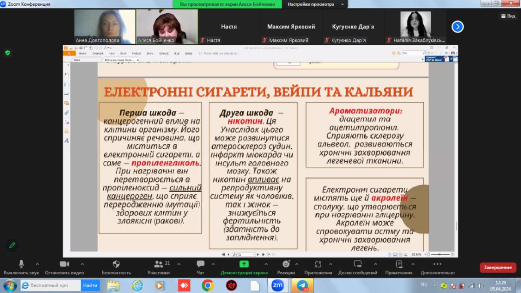521x293 pixels.
Task: Click the green annotation pencil icon
Action: point(12,245)
